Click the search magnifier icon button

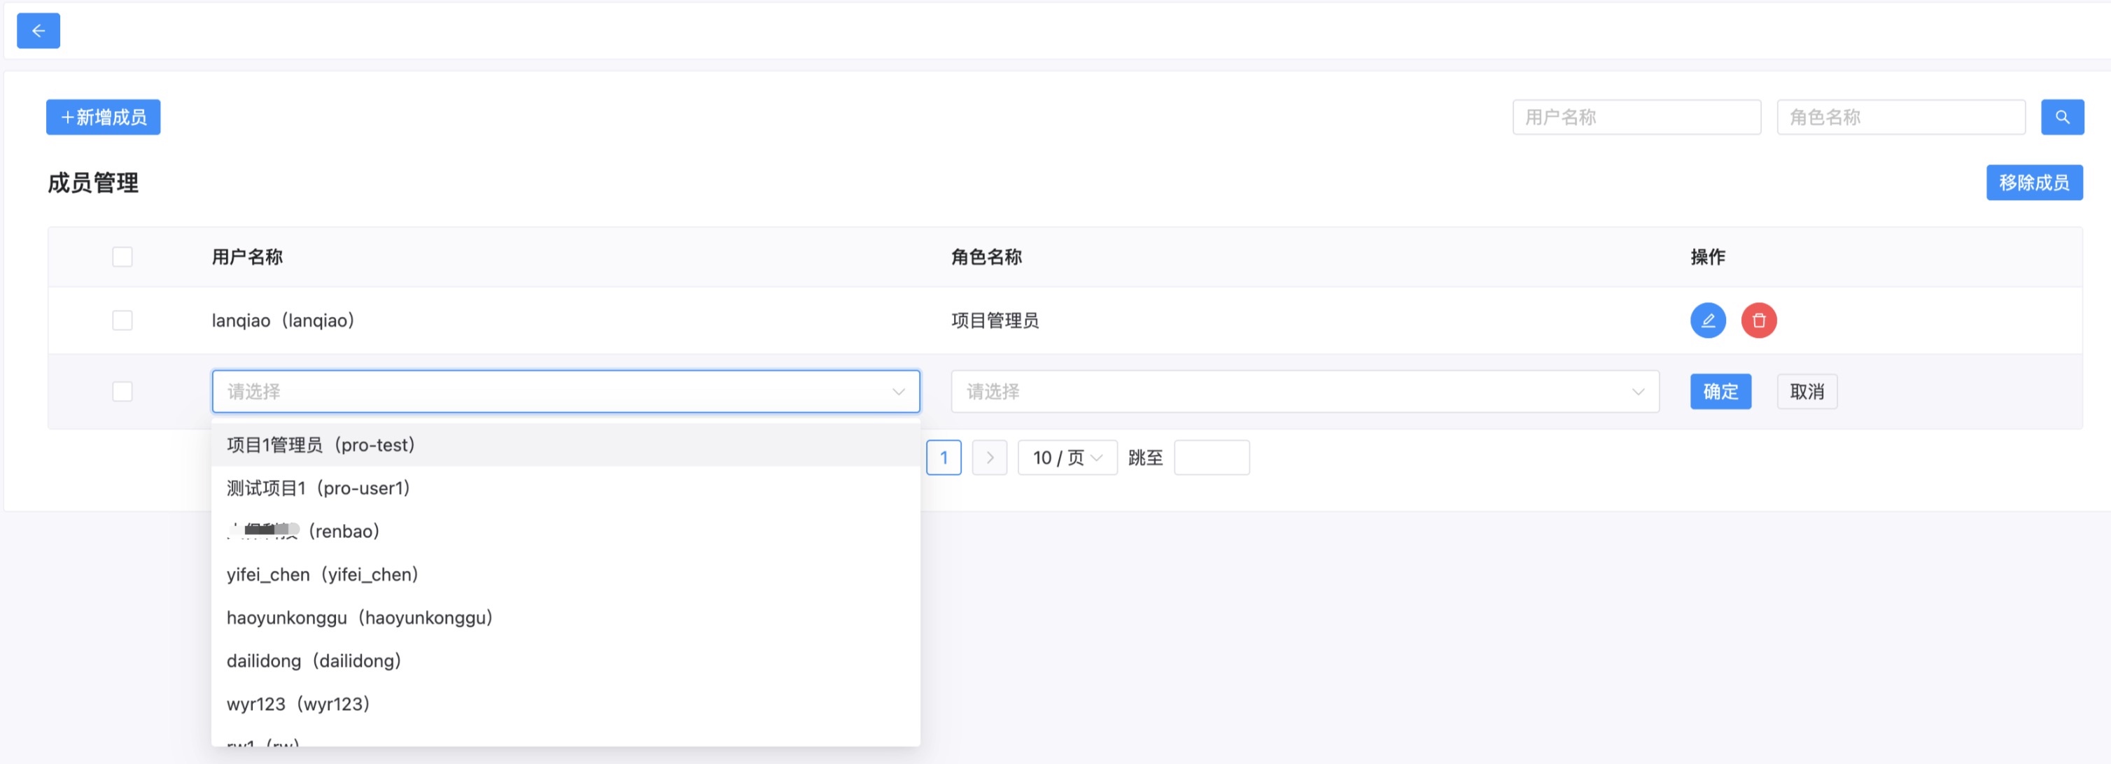pos(2062,117)
